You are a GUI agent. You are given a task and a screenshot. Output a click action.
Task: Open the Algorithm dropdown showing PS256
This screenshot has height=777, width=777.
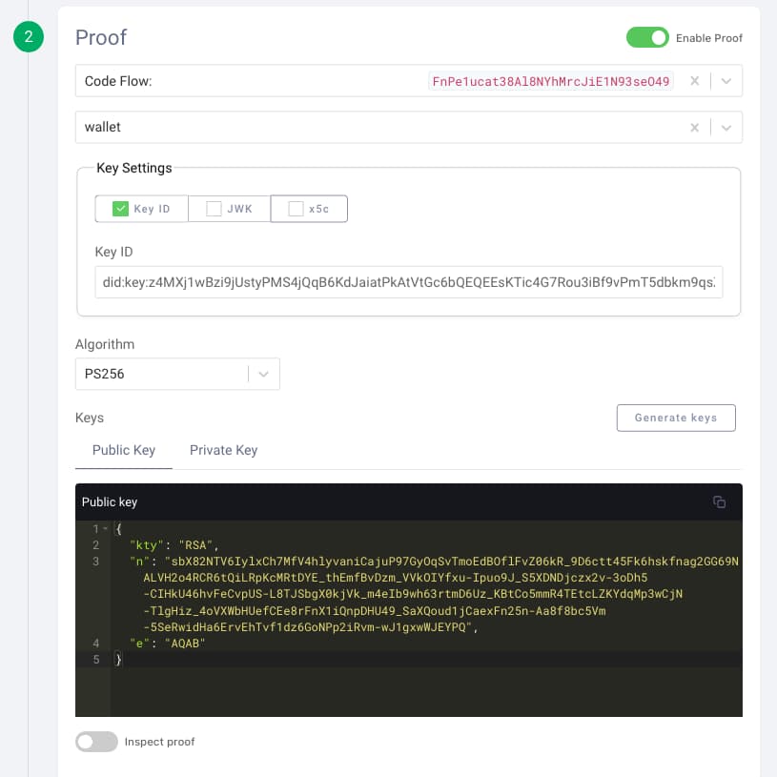click(x=263, y=374)
